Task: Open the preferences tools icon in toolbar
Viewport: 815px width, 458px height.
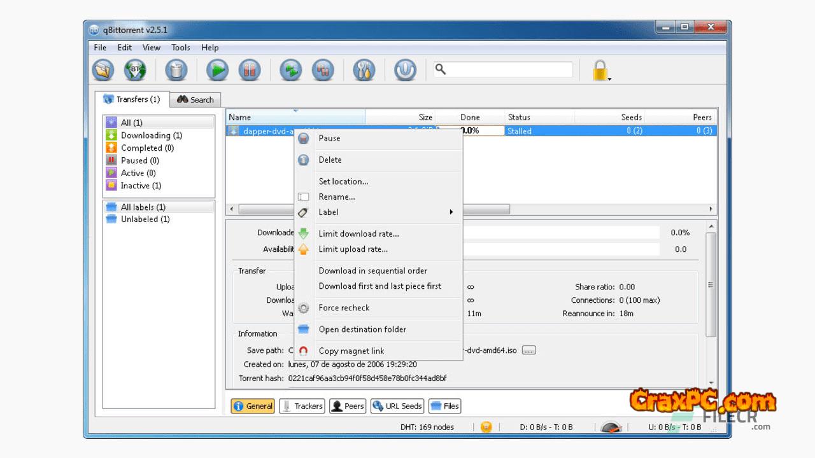Action: 364,70
